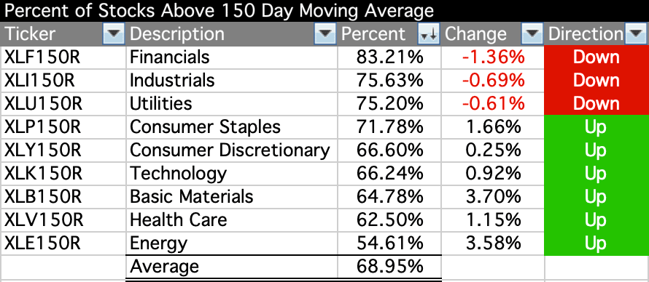Open the Direction column filter dropdown
This screenshot has height=282, width=649.
pos(634,34)
